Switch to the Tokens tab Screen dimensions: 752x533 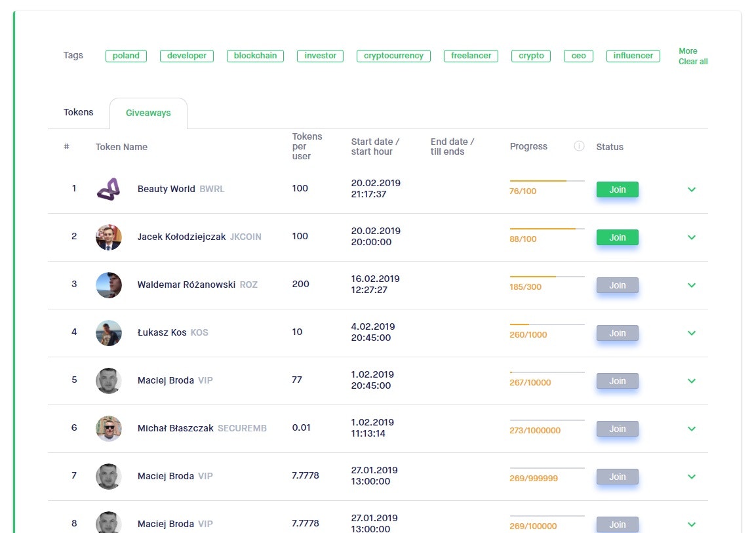[x=78, y=112]
